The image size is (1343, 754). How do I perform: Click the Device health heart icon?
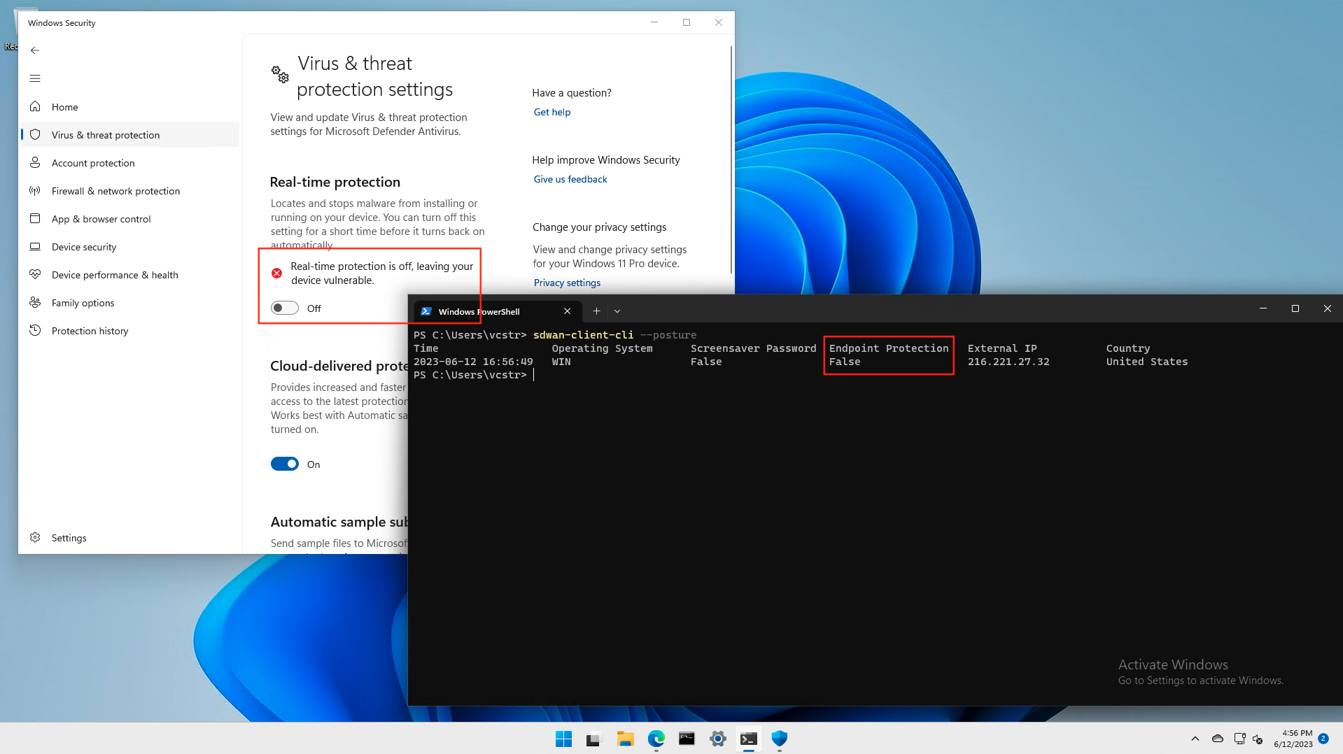35,274
